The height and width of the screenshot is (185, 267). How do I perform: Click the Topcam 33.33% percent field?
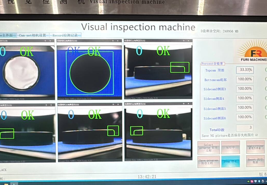pos(245,70)
